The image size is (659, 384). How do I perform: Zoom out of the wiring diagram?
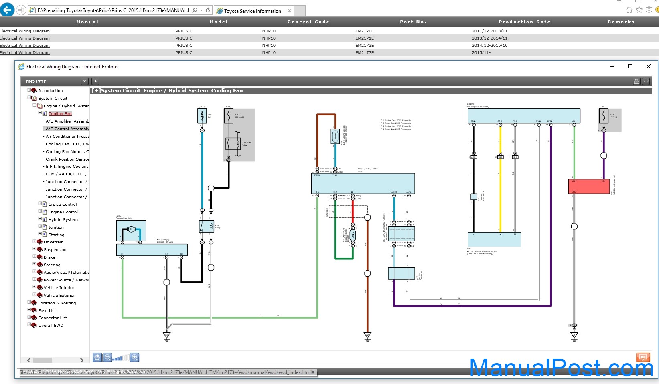[107, 357]
